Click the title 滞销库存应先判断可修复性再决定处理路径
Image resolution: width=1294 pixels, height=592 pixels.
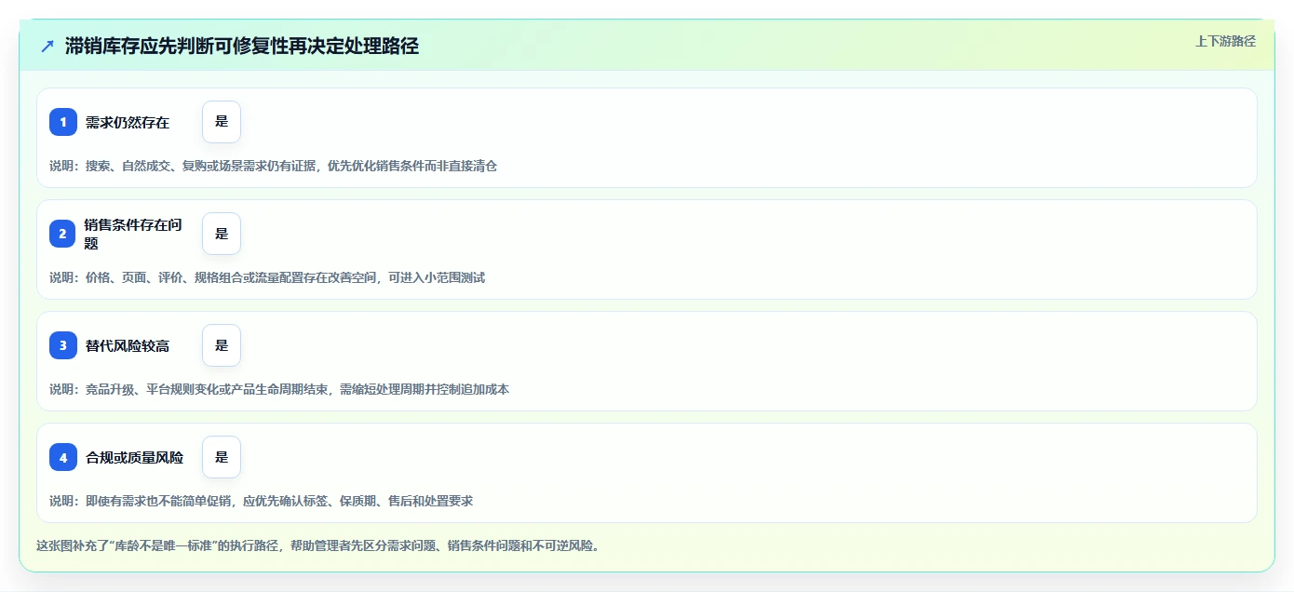tap(242, 47)
